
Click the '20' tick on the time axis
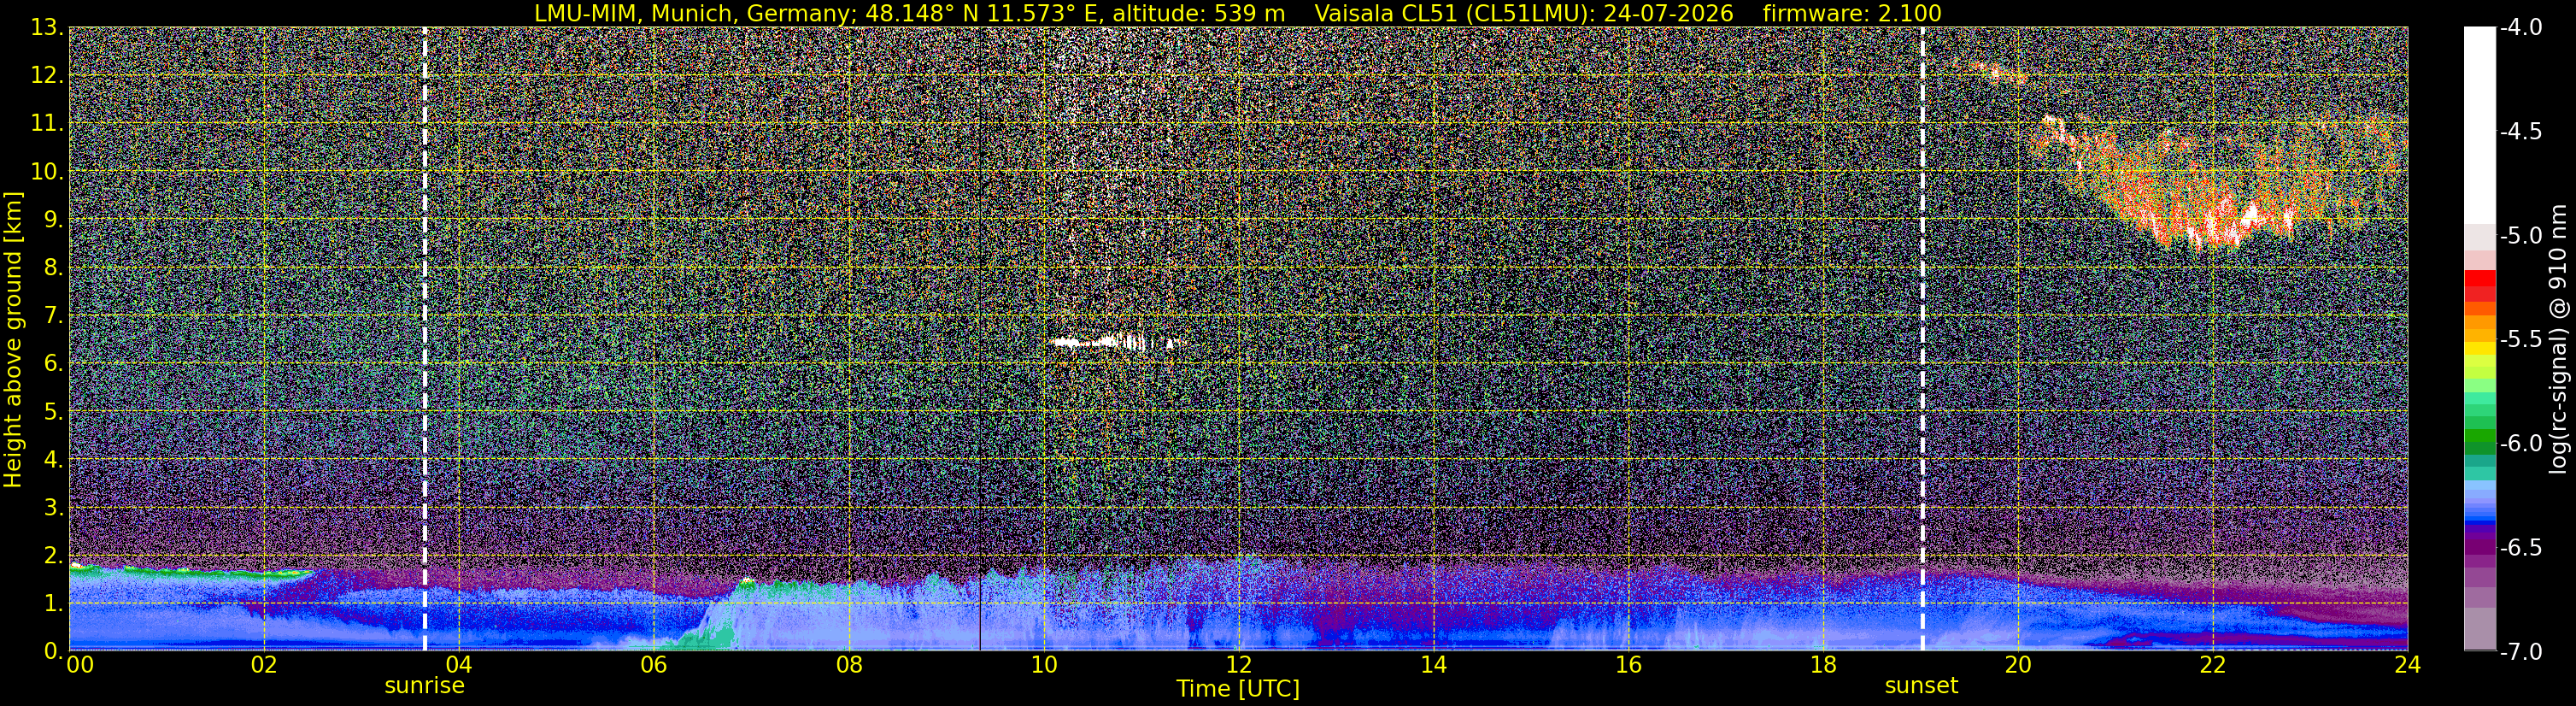coord(2018,665)
